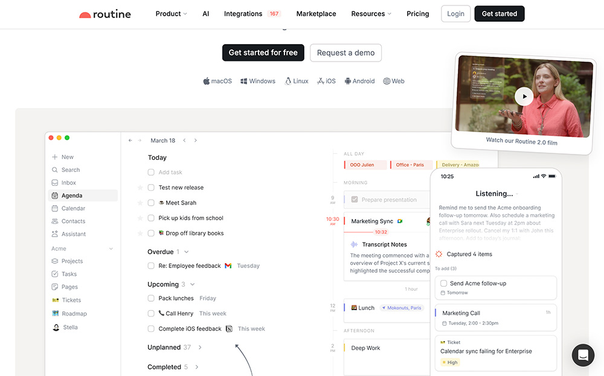Image resolution: width=604 pixels, height=376 pixels.
Task: Go to previous day chevron after March 18
Action: 184,141
